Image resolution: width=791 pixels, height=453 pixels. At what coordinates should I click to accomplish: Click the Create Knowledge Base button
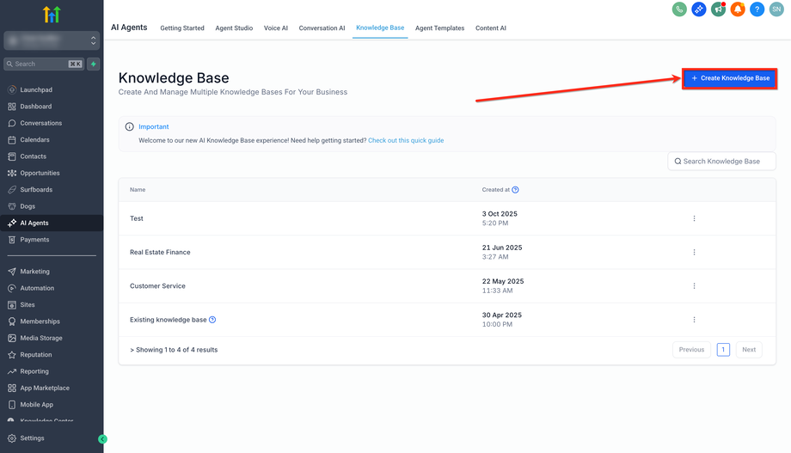click(x=730, y=78)
